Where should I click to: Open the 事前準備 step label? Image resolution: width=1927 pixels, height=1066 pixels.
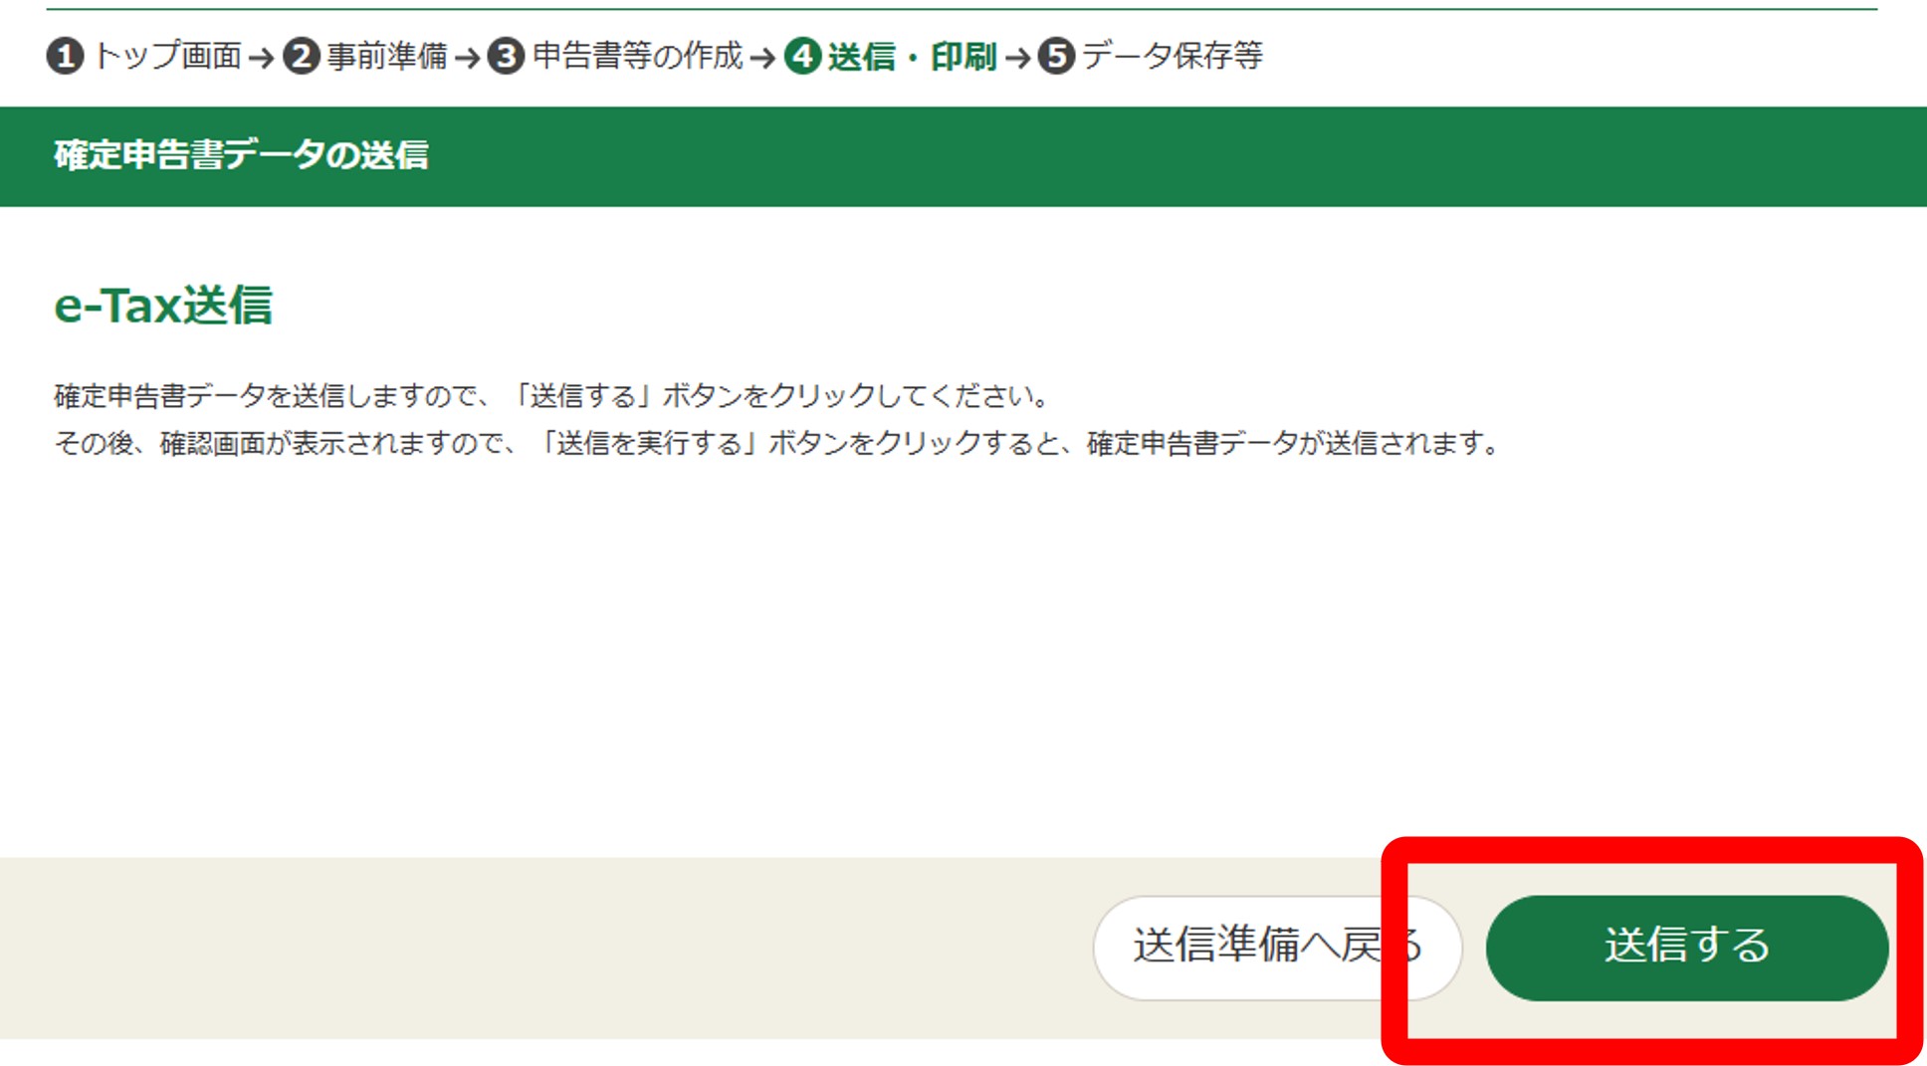point(387,56)
